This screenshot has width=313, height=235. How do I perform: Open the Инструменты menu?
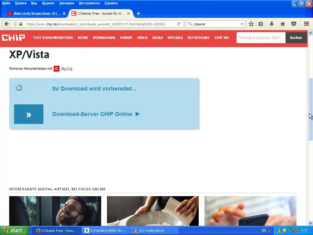click(89, 3)
